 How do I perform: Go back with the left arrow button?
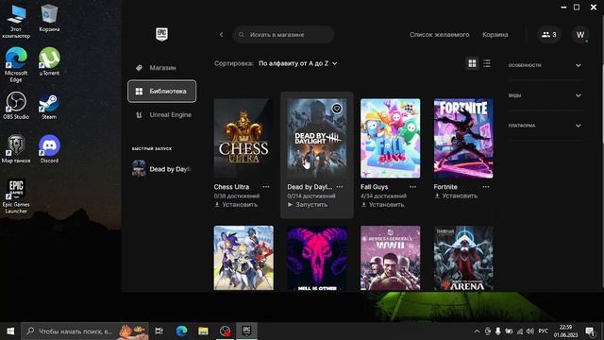click(x=221, y=35)
